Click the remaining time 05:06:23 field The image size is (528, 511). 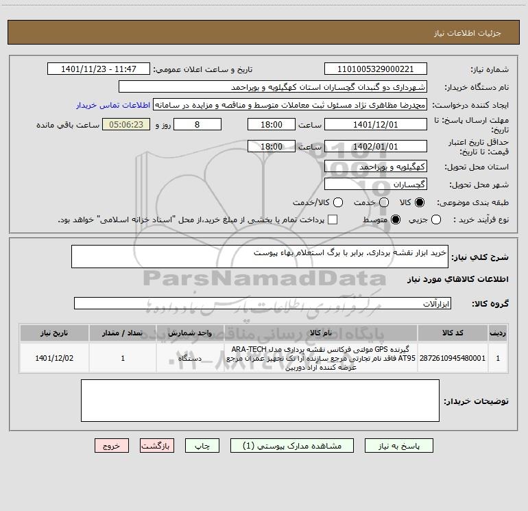click(126, 124)
